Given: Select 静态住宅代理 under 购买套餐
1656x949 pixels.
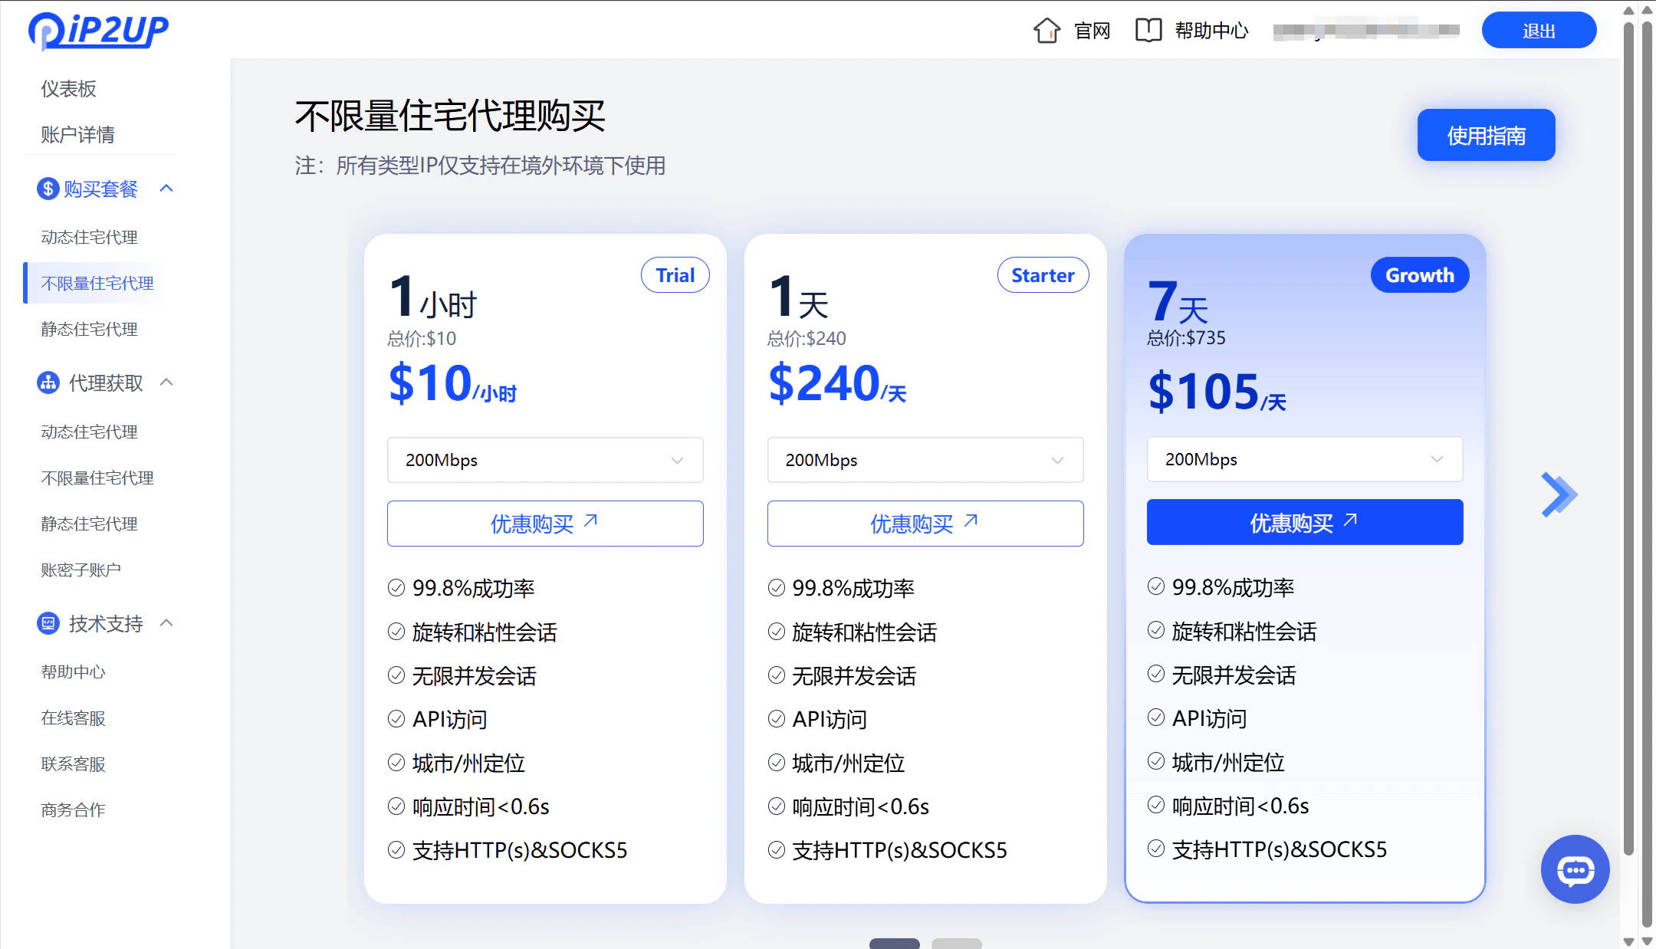Looking at the screenshot, I should pyautogui.click(x=89, y=330).
